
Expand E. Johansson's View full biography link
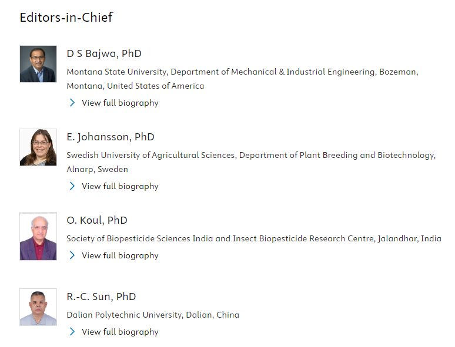click(120, 186)
